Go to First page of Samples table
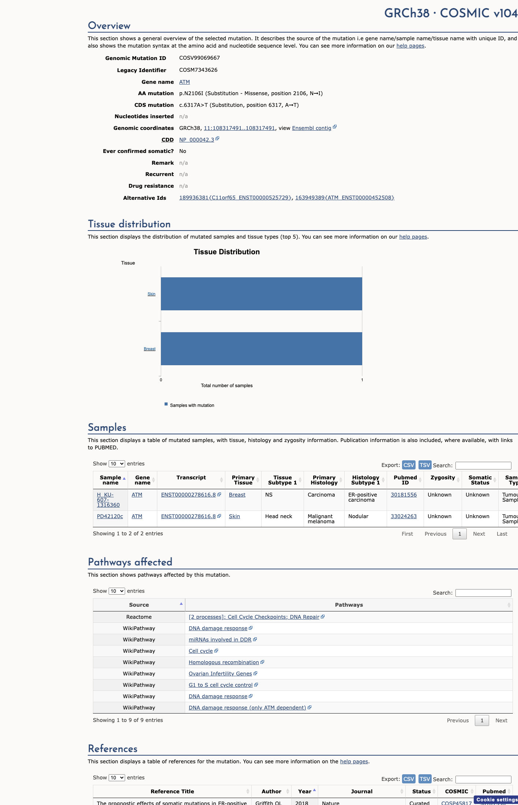Image resolution: width=518 pixels, height=805 pixels. pyautogui.click(x=407, y=534)
